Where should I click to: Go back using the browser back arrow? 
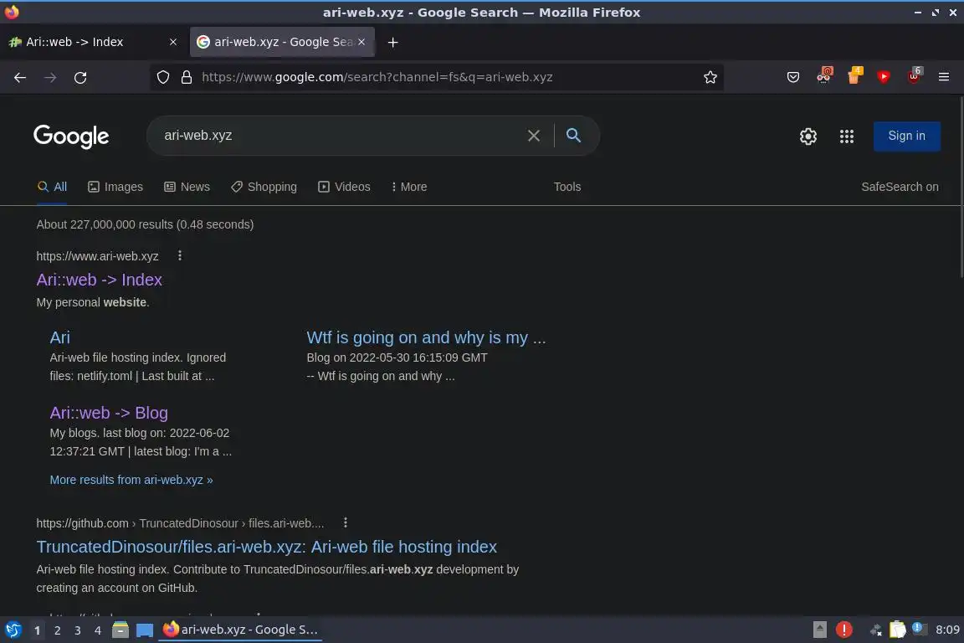20,78
